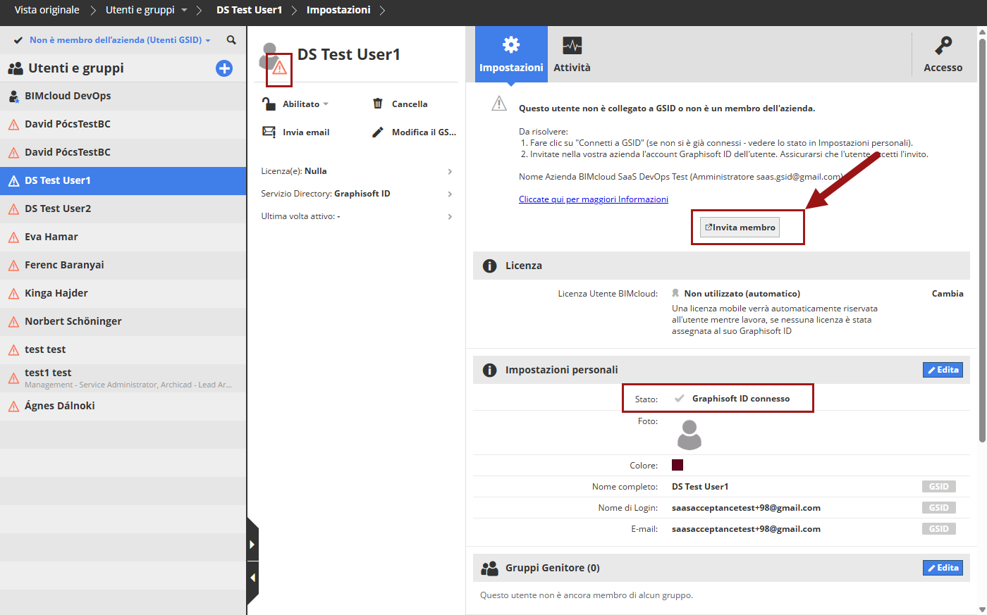987x615 pixels.
Task: Click warning icon beside Eva Hamar
Action: [x=13, y=237]
